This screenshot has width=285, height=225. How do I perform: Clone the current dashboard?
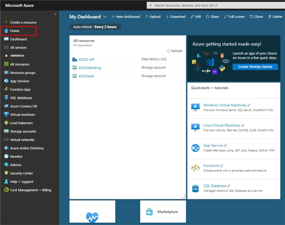256,16
